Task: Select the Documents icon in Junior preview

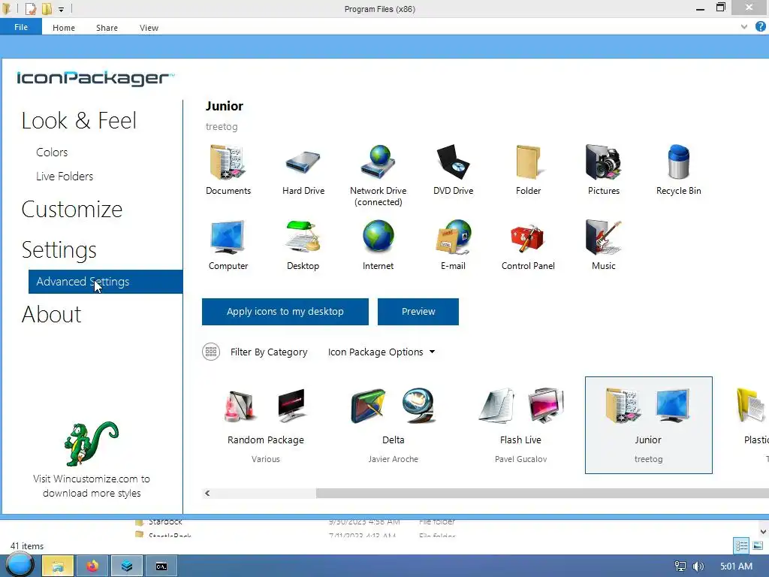Action: pyautogui.click(x=228, y=162)
